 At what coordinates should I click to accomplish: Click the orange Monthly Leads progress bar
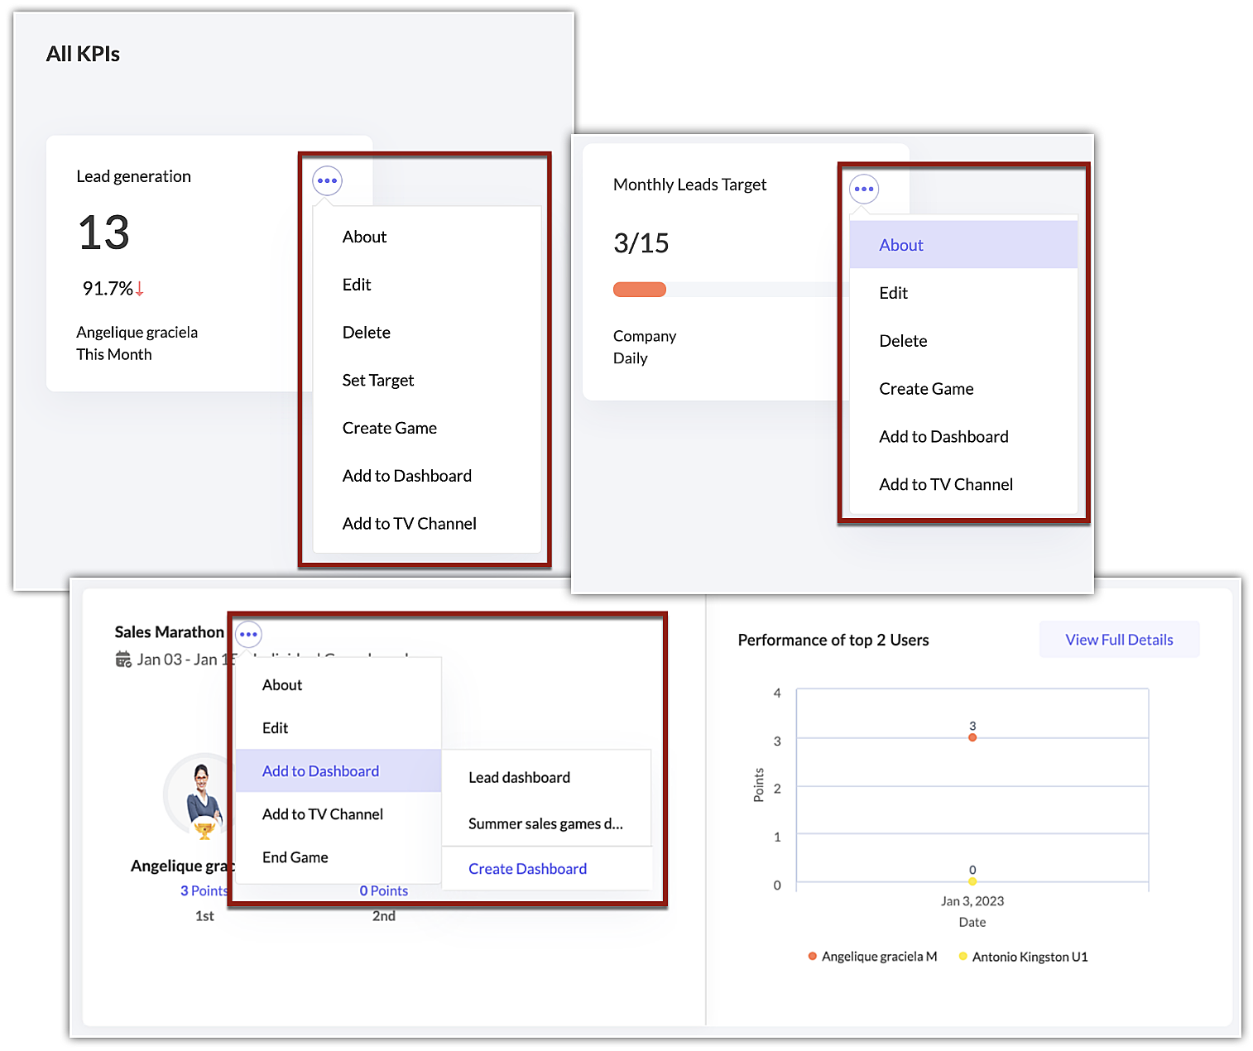coord(639,290)
